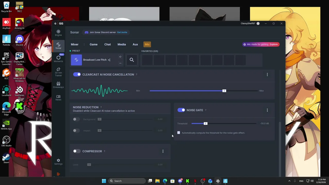Open the Engine section in the sidebar

click(x=58, y=33)
